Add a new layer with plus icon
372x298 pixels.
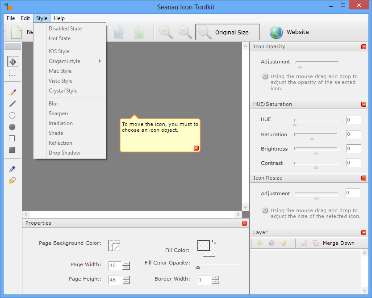(x=259, y=243)
